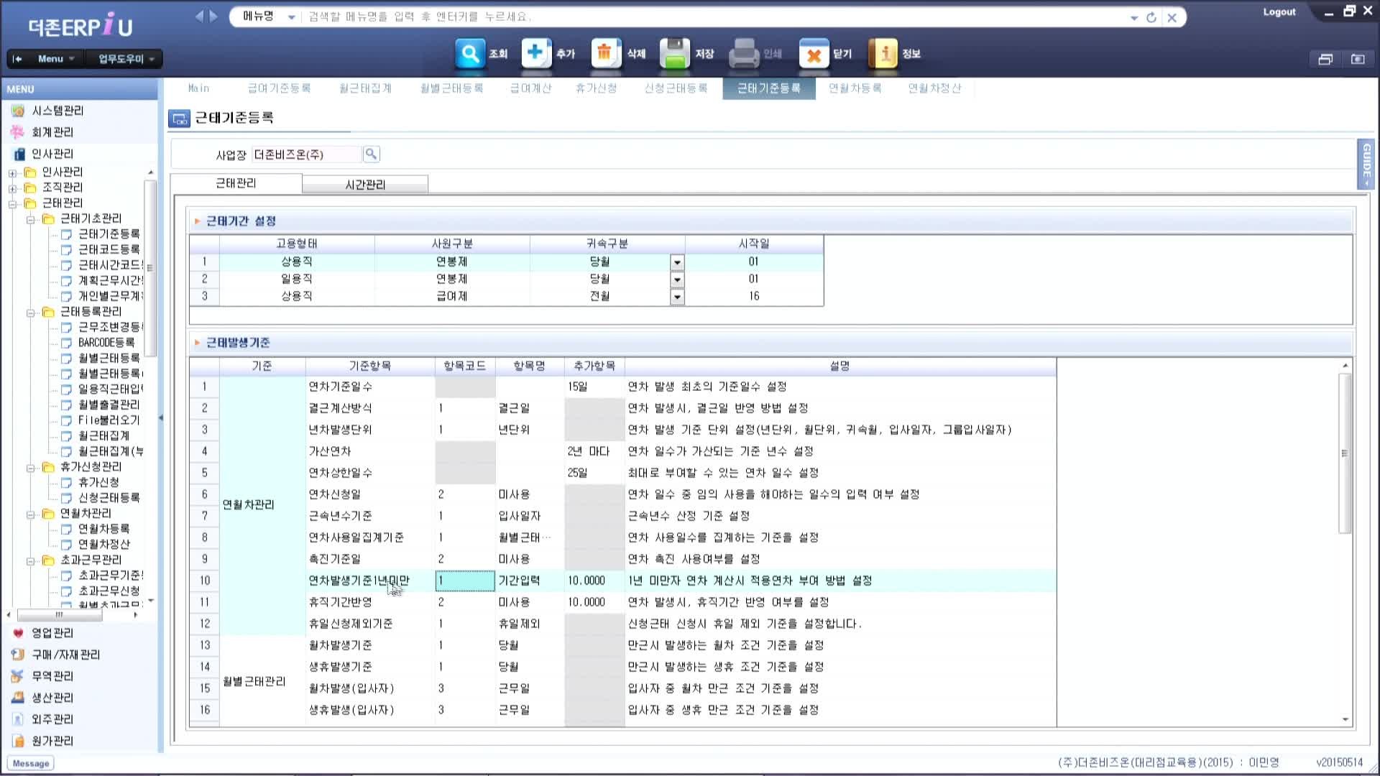Image resolution: width=1380 pixels, height=776 pixels.
Task: Click the 영업관리 module icon
Action: click(18, 633)
